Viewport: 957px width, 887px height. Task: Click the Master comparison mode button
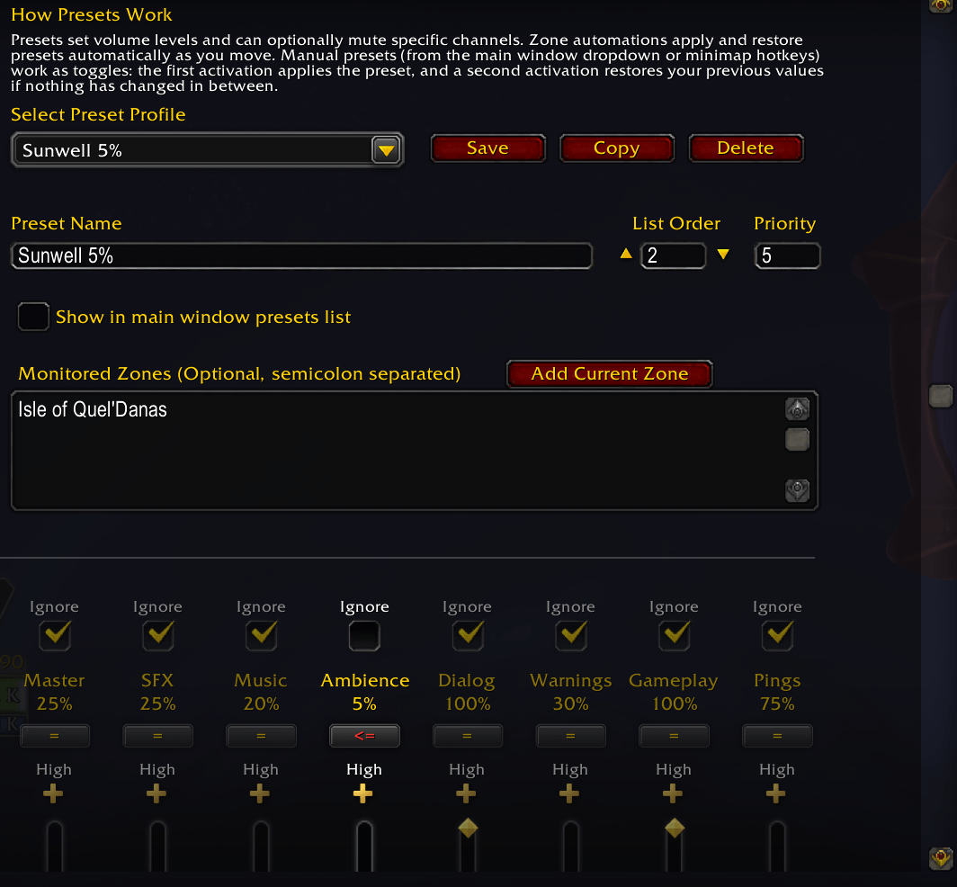point(55,736)
